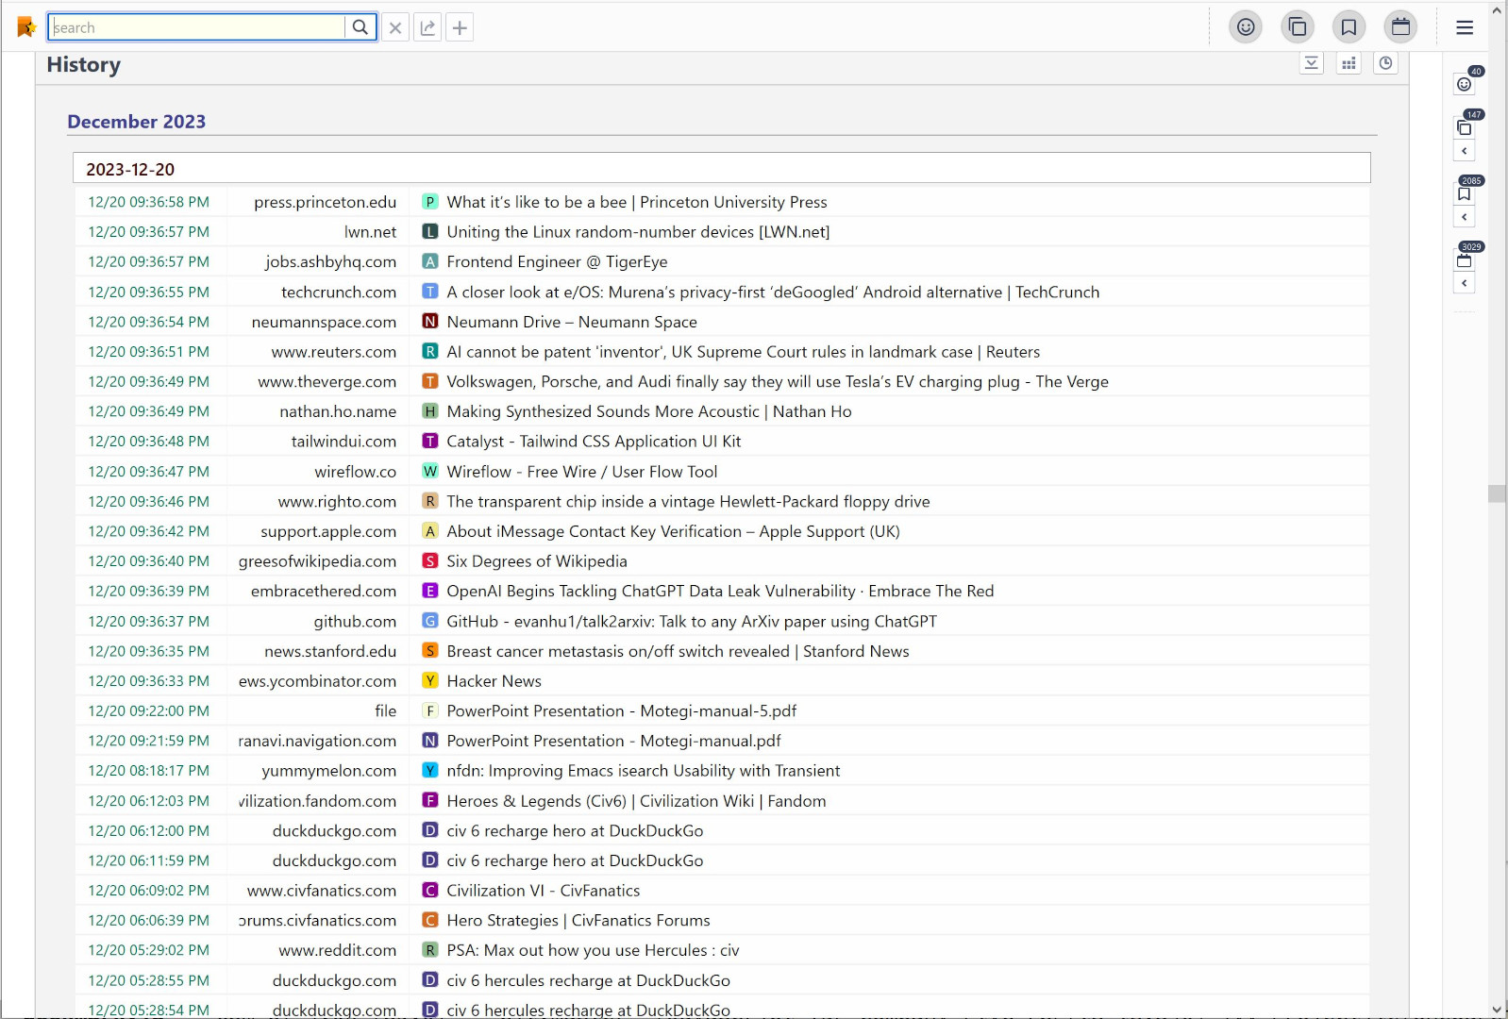Image resolution: width=1508 pixels, height=1019 pixels.
Task: Open the TechCrunch e/OS article link
Action: click(x=773, y=292)
